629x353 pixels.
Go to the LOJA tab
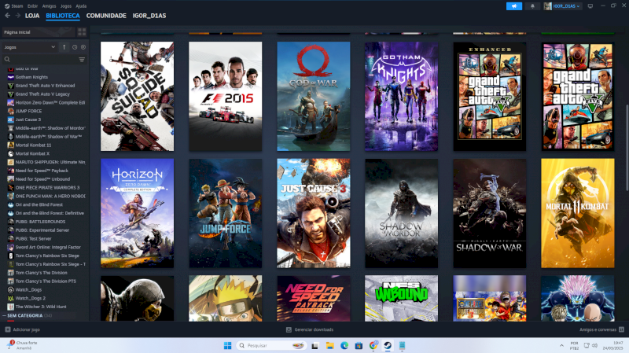tap(32, 16)
